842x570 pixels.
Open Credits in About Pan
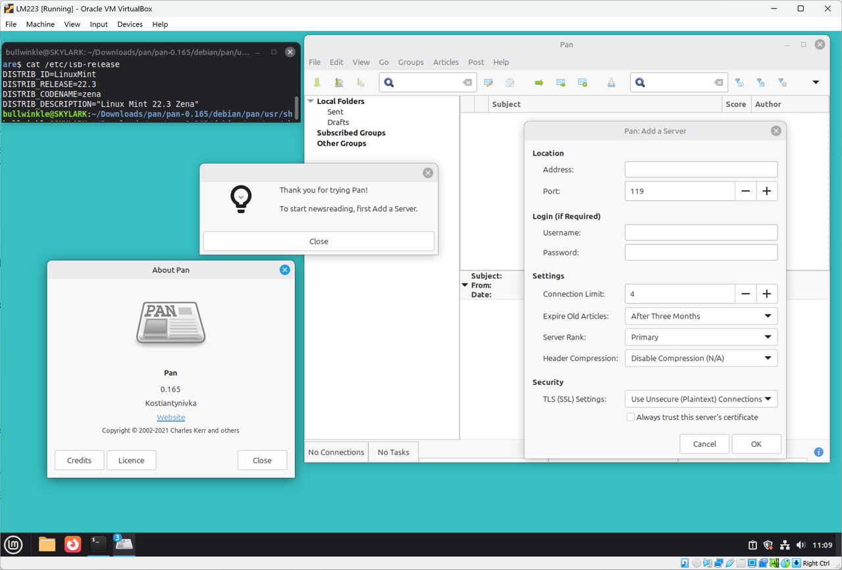pyautogui.click(x=79, y=460)
